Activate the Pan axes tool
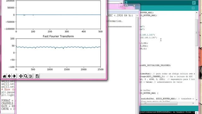202x114 pixels. [21, 76]
